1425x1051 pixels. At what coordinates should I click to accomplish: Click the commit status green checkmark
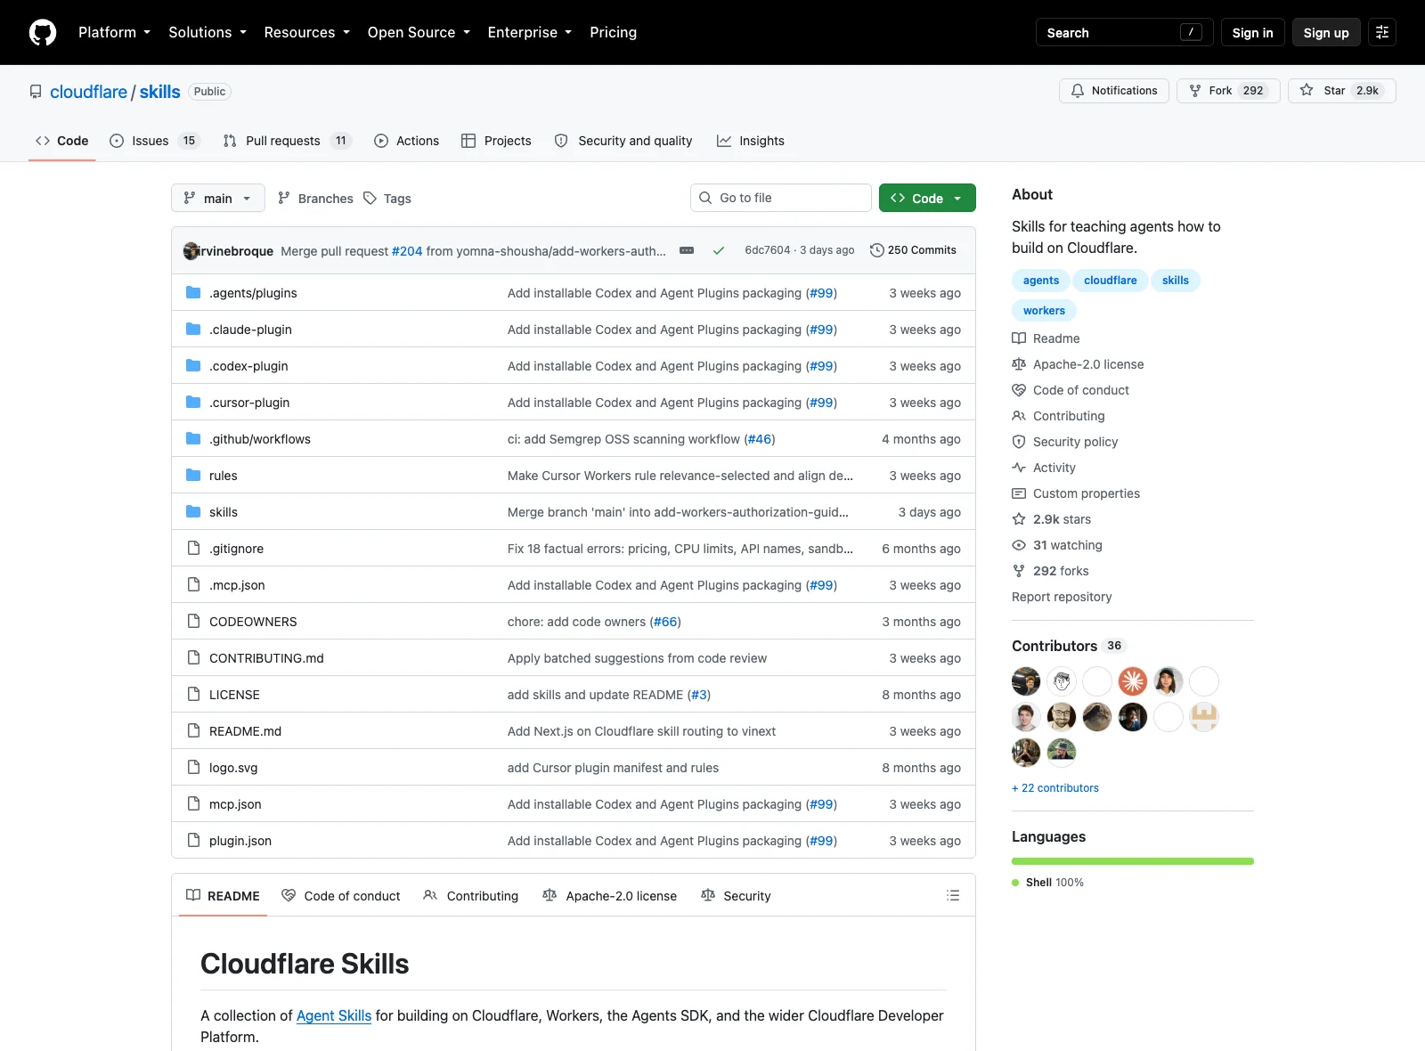718,250
